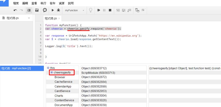Open the 資源 menu
This screenshot has height=107, width=221.
pyautogui.click(x=62, y=3)
